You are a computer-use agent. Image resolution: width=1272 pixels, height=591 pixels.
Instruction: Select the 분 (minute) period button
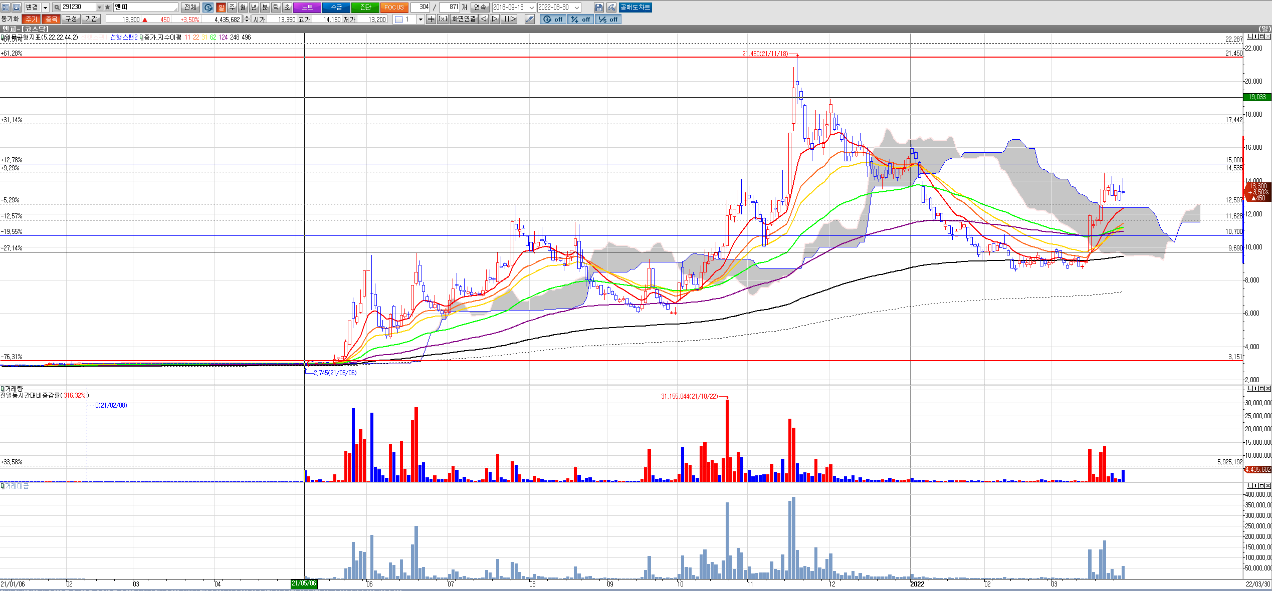tap(265, 7)
